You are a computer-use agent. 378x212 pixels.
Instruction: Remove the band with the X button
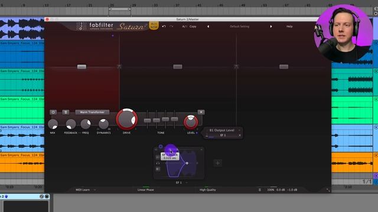pos(201,112)
